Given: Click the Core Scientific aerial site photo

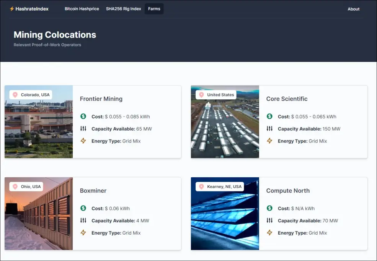Looking at the screenshot, I should coord(225,122).
